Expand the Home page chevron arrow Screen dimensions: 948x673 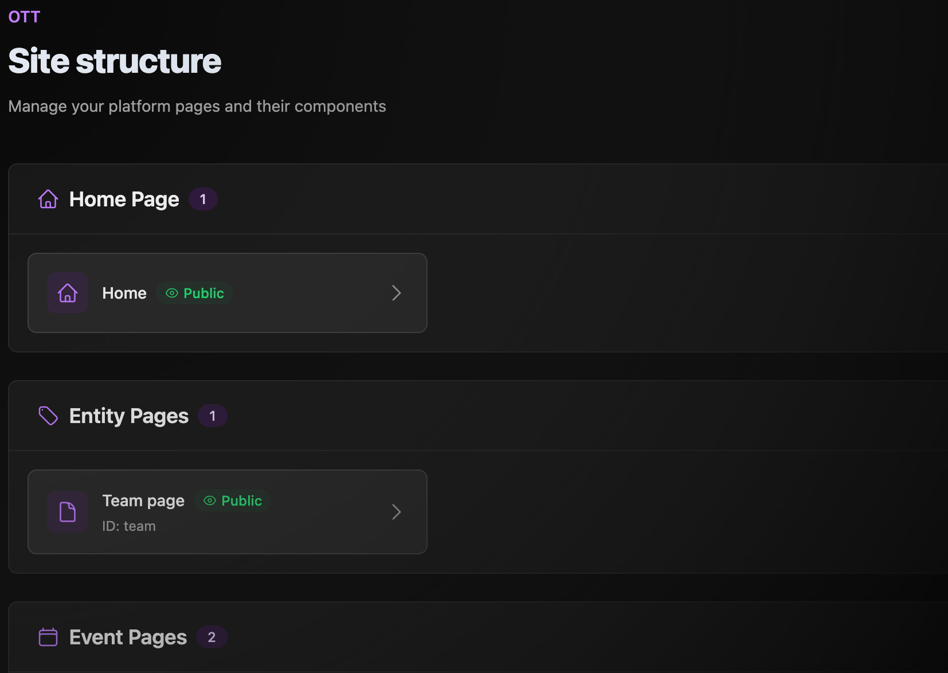click(396, 293)
